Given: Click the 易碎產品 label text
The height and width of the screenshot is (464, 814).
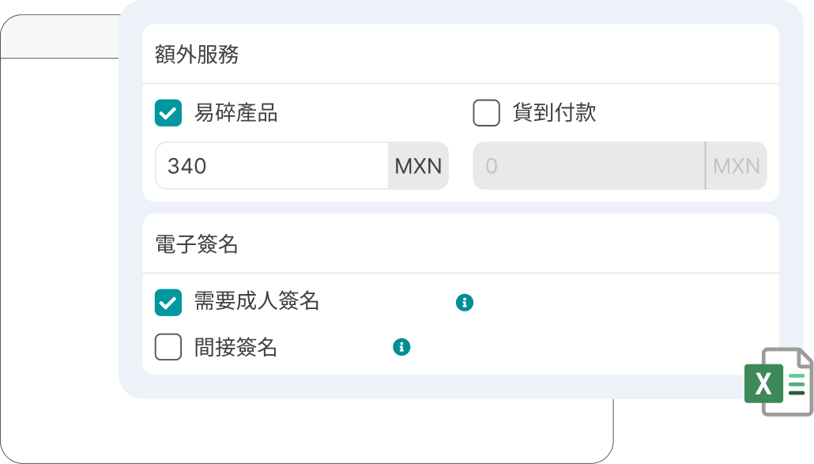Looking at the screenshot, I should click(x=236, y=113).
